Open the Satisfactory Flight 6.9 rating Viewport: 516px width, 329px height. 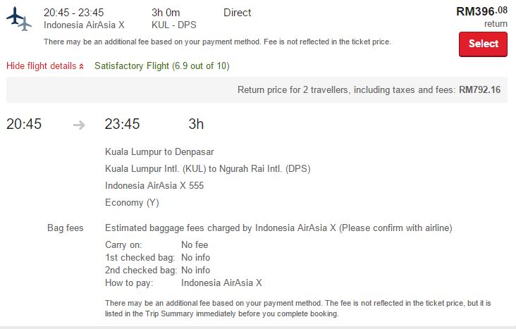click(162, 66)
